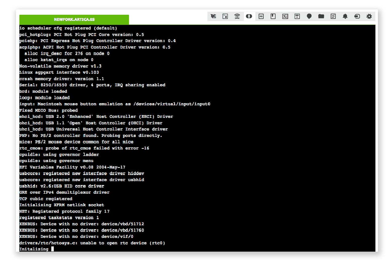Screen dimensions: 392x263
Task: Click the 'TCP cubic registered' log line
Action: pos(46,199)
